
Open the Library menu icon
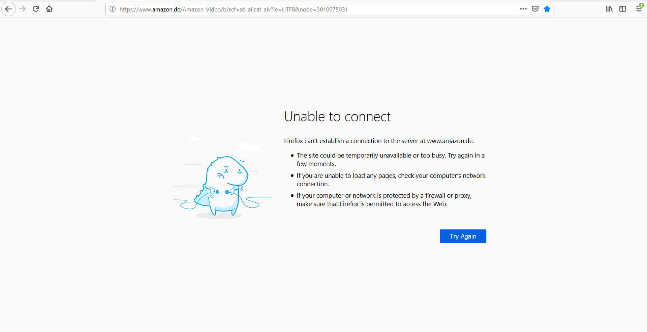click(609, 9)
